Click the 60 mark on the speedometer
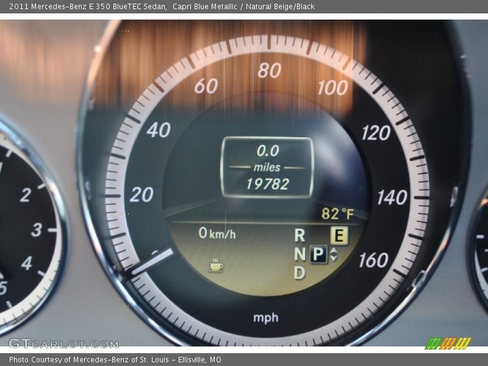488x366 pixels. coord(206,86)
